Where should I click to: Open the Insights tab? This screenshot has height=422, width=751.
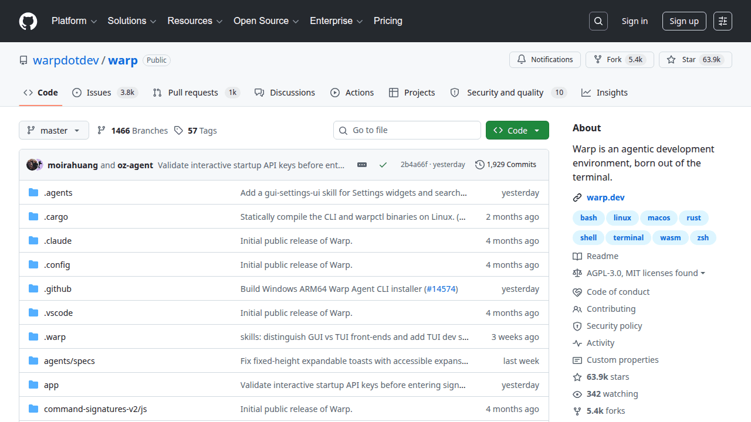[604, 93]
